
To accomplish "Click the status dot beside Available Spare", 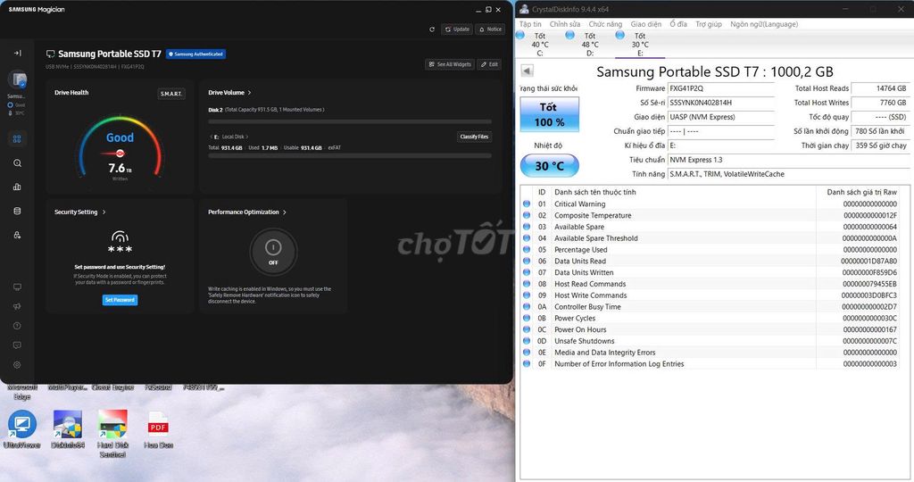I will click(x=527, y=227).
